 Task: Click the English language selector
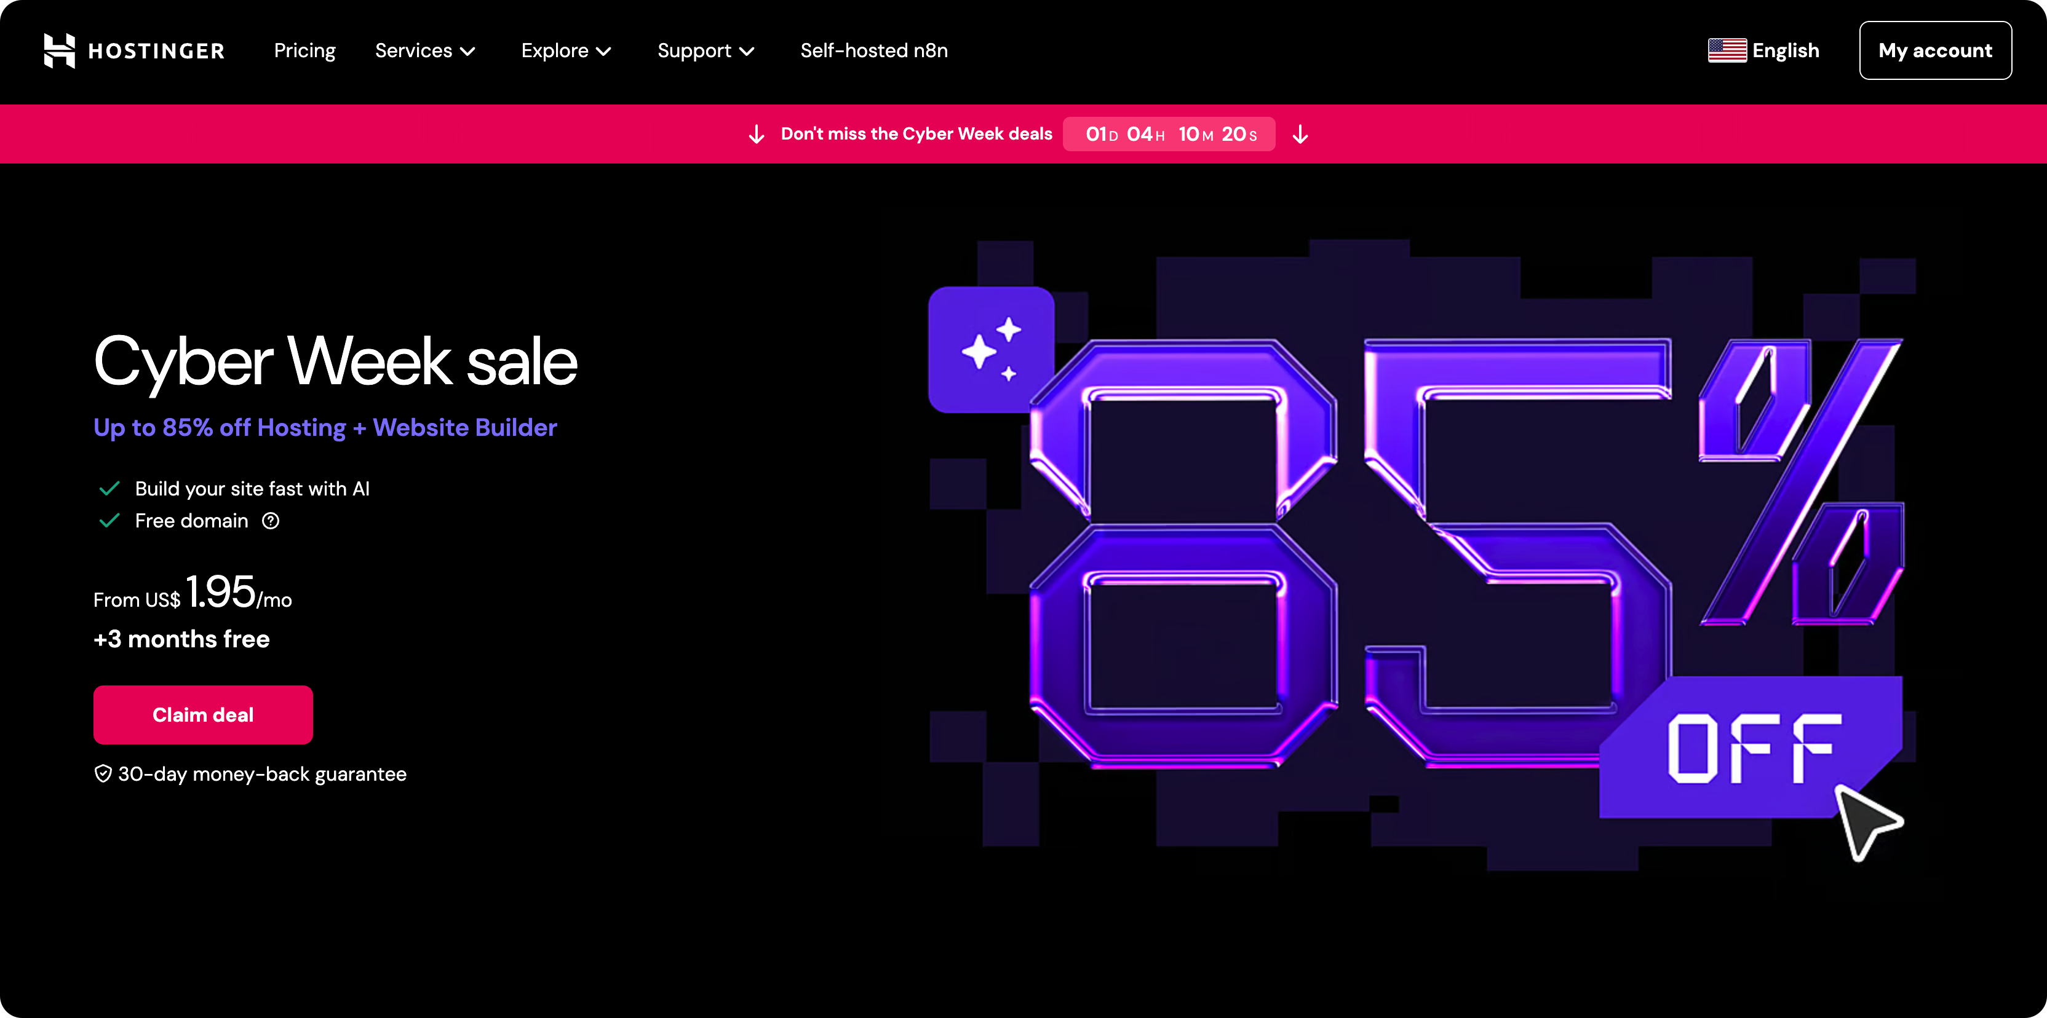point(1785,51)
